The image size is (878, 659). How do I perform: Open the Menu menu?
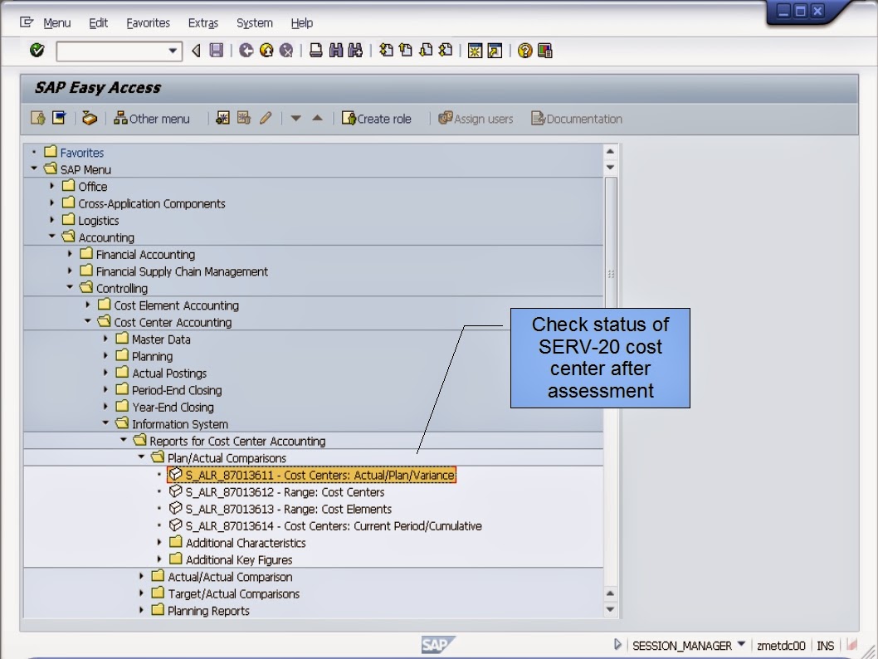tap(56, 23)
